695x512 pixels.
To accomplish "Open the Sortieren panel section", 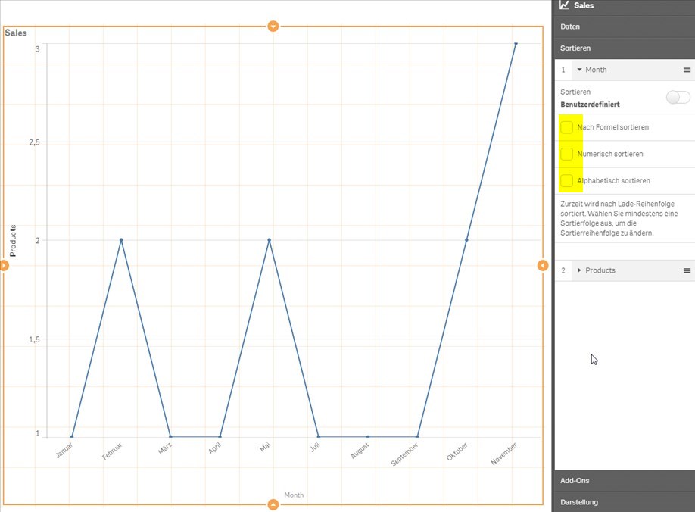I will [x=625, y=48].
